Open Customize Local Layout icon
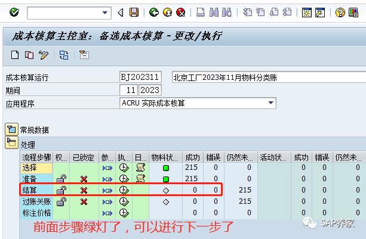This screenshot has width=366, height=239. pyautogui.click(x=353, y=13)
